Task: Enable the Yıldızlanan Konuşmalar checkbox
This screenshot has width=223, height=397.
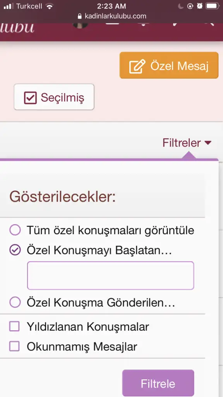Action: pyautogui.click(x=14, y=326)
